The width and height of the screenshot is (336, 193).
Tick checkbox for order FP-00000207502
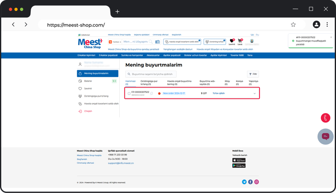129,93
